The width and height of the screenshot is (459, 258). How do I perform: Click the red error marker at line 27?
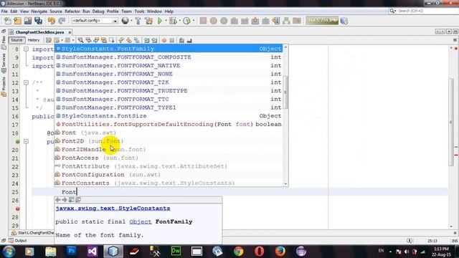pyautogui.click(x=17, y=209)
